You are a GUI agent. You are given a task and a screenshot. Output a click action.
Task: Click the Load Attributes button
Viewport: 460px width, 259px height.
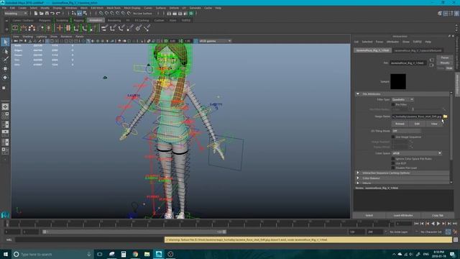pos(403,216)
